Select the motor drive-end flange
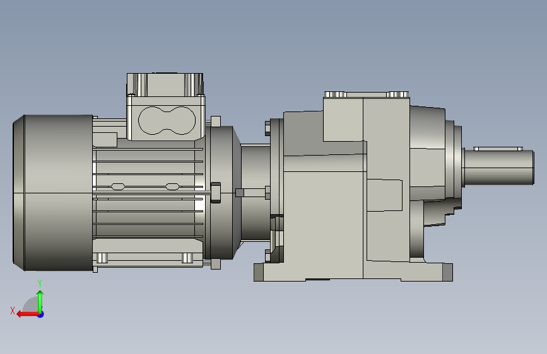Image resolution: width=547 pixels, height=354 pixels. pos(223,193)
